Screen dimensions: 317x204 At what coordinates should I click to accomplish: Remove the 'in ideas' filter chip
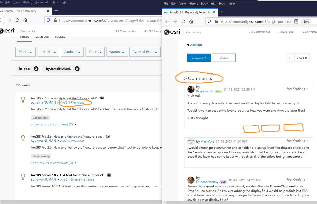36,69
